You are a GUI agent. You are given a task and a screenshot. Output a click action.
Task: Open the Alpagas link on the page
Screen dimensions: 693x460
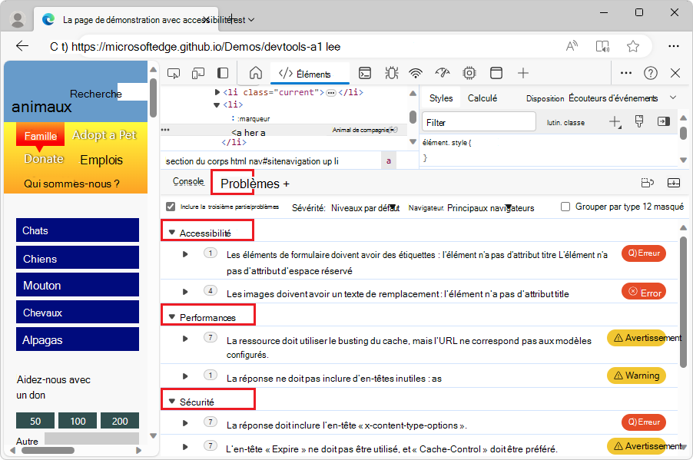78,339
